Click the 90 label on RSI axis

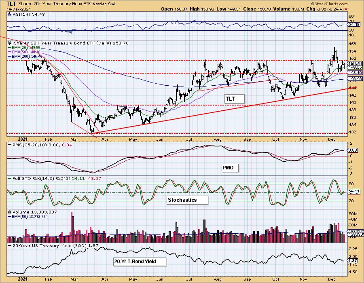tap(351, 17)
